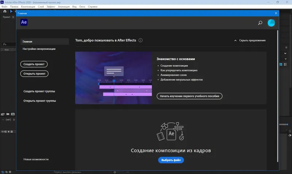
Task: Open the right panel hamburger menu icon
Action: point(286,48)
